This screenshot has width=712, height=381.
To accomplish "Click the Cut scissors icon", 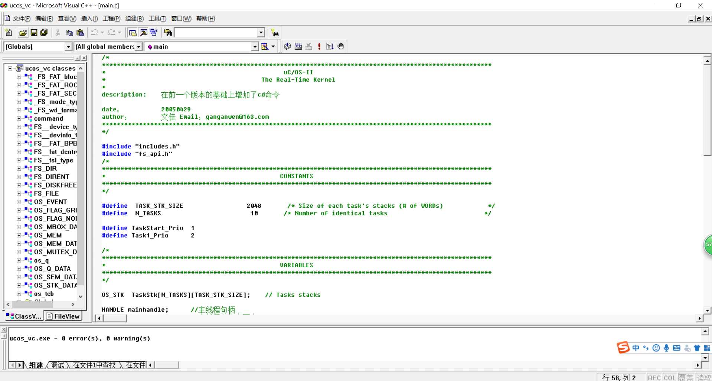I will 58,33.
